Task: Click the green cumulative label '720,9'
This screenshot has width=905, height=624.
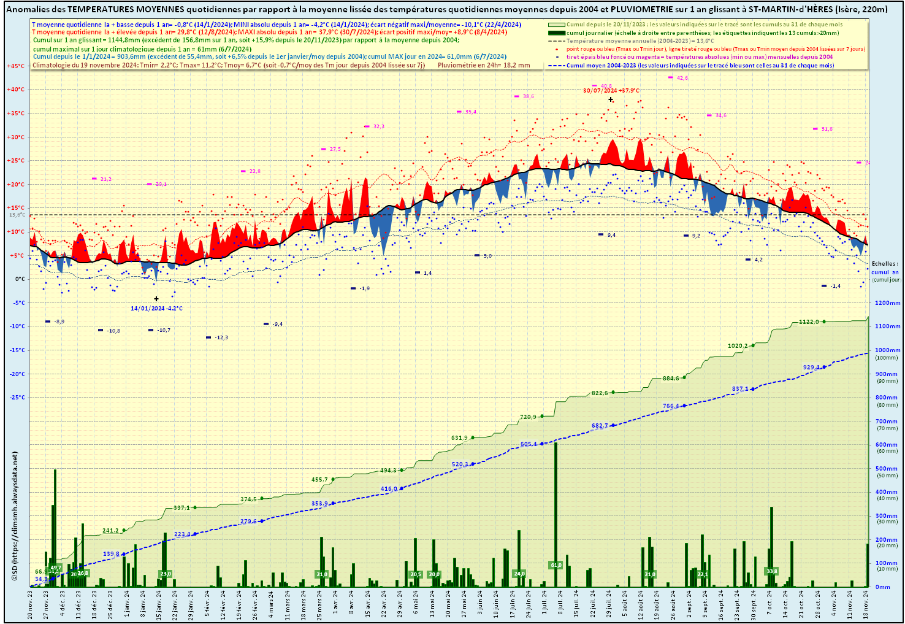Action: (x=529, y=417)
